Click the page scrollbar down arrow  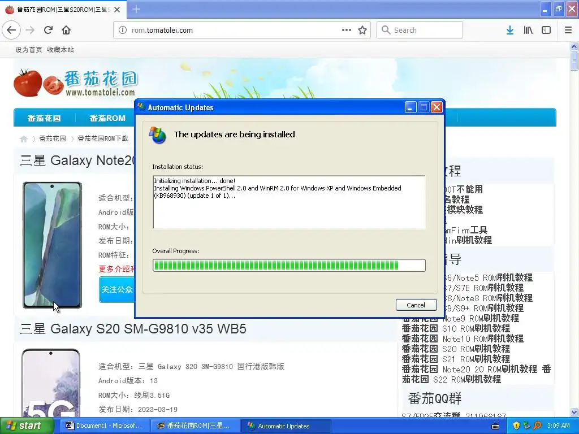pyautogui.click(x=574, y=412)
